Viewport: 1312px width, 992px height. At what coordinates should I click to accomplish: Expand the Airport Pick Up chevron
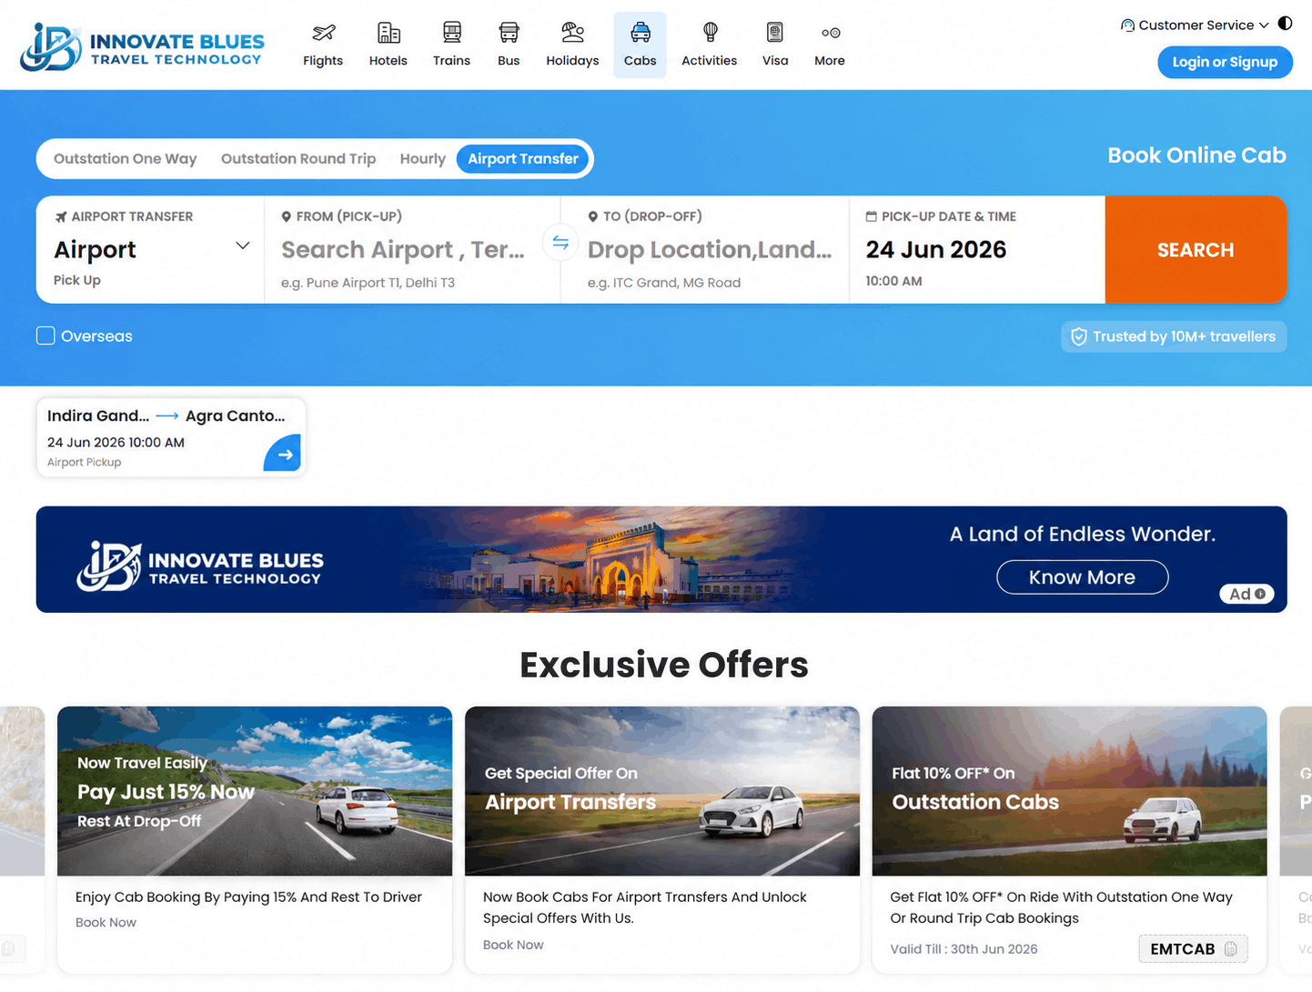[242, 245]
